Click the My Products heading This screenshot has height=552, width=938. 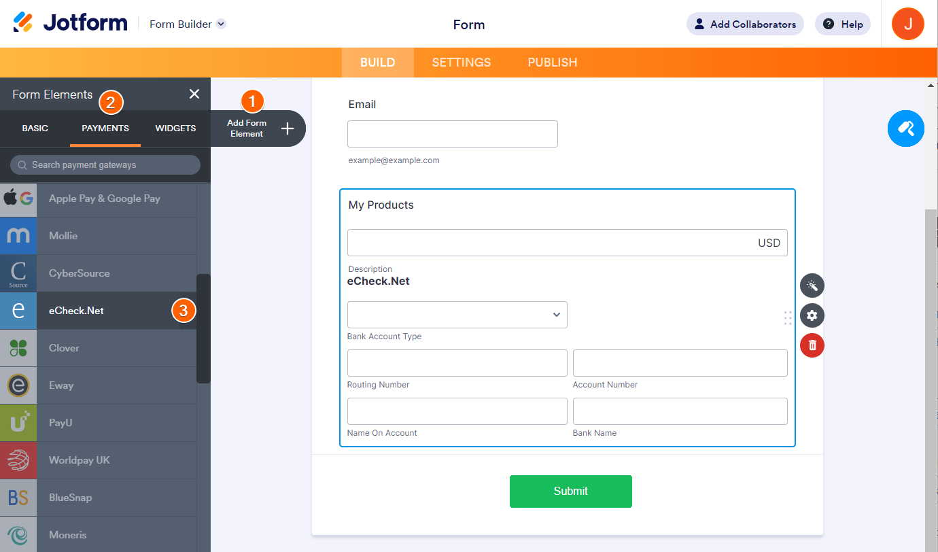381,205
